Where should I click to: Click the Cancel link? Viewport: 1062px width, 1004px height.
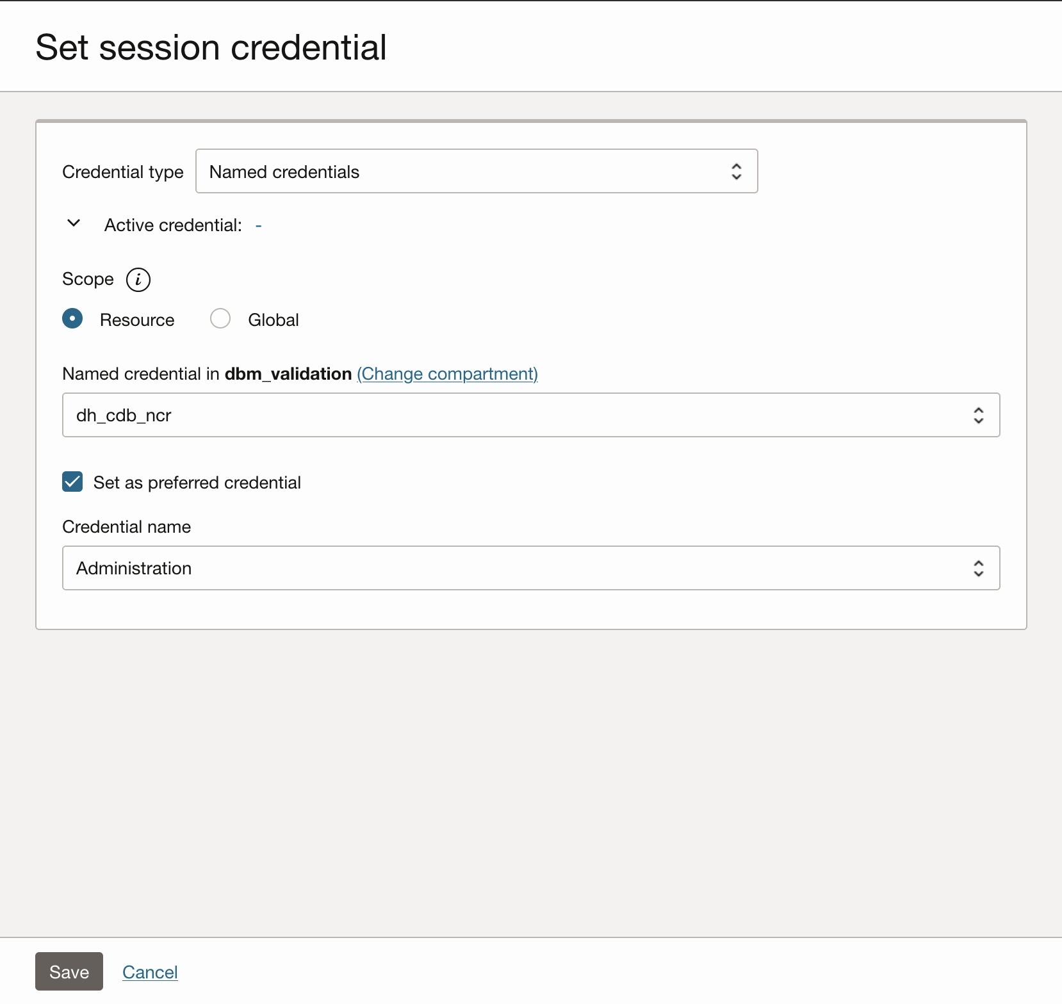pyautogui.click(x=150, y=972)
